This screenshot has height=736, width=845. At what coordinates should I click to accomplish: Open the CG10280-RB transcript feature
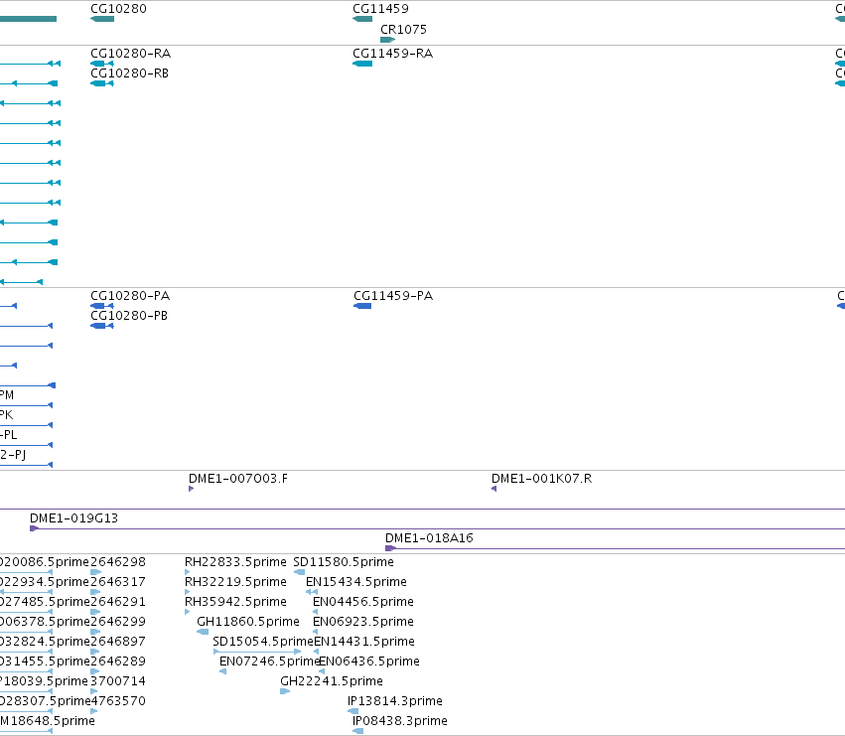pos(102,83)
